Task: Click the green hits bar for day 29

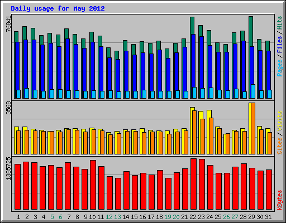Action: tap(251, 31)
